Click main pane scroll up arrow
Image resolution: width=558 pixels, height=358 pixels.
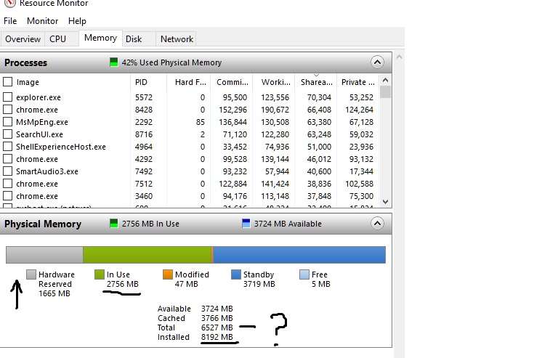[x=400, y=57]
